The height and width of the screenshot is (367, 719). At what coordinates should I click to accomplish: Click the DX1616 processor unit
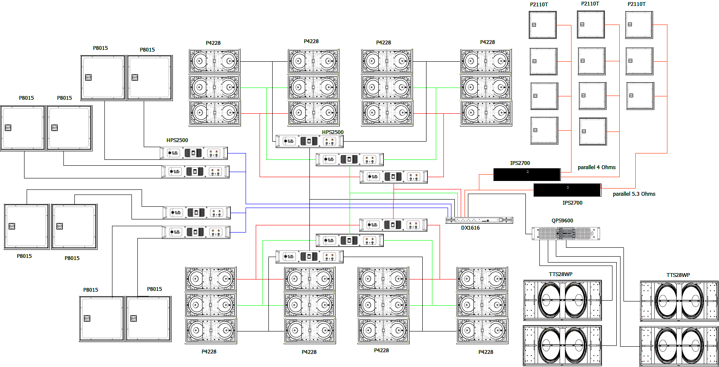pyautogui.click(x=479, y=220)
